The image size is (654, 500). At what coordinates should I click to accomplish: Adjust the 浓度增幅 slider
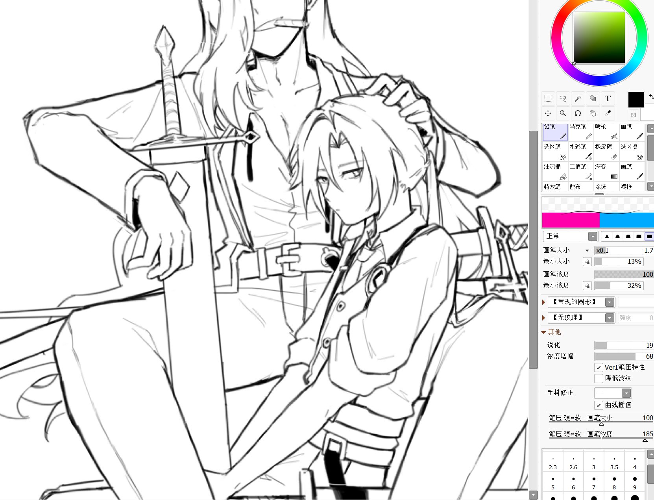[x=624, y=356]
